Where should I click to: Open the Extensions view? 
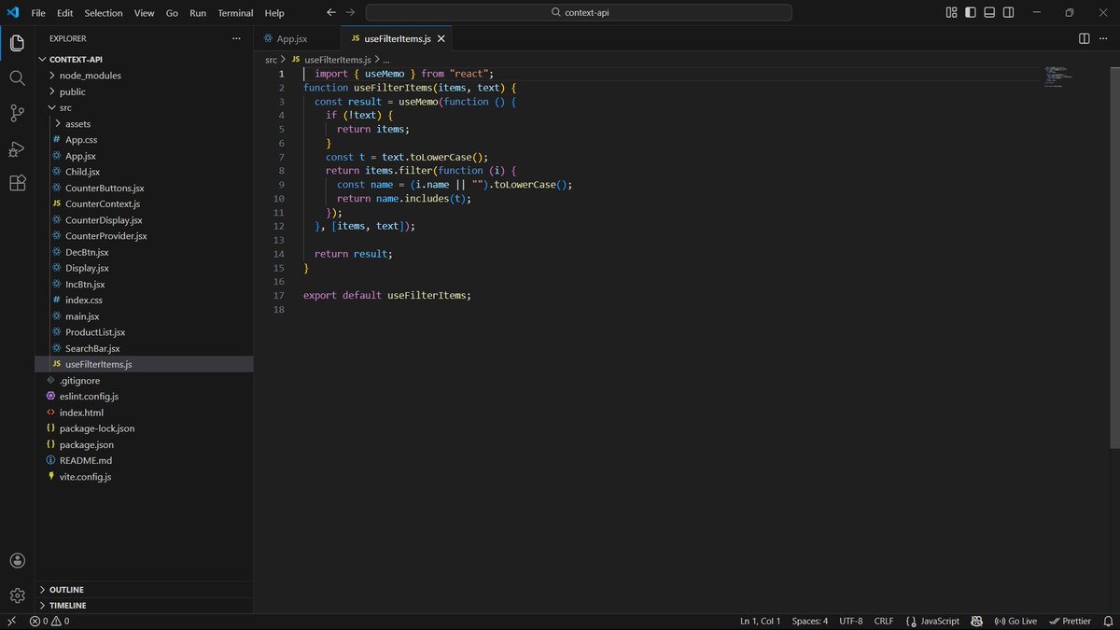point(17,184)
